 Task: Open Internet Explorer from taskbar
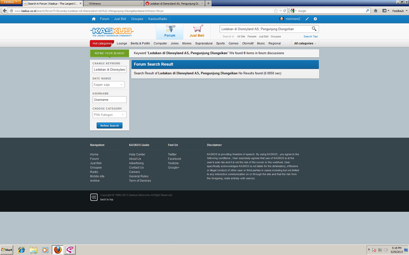[21, 250]
